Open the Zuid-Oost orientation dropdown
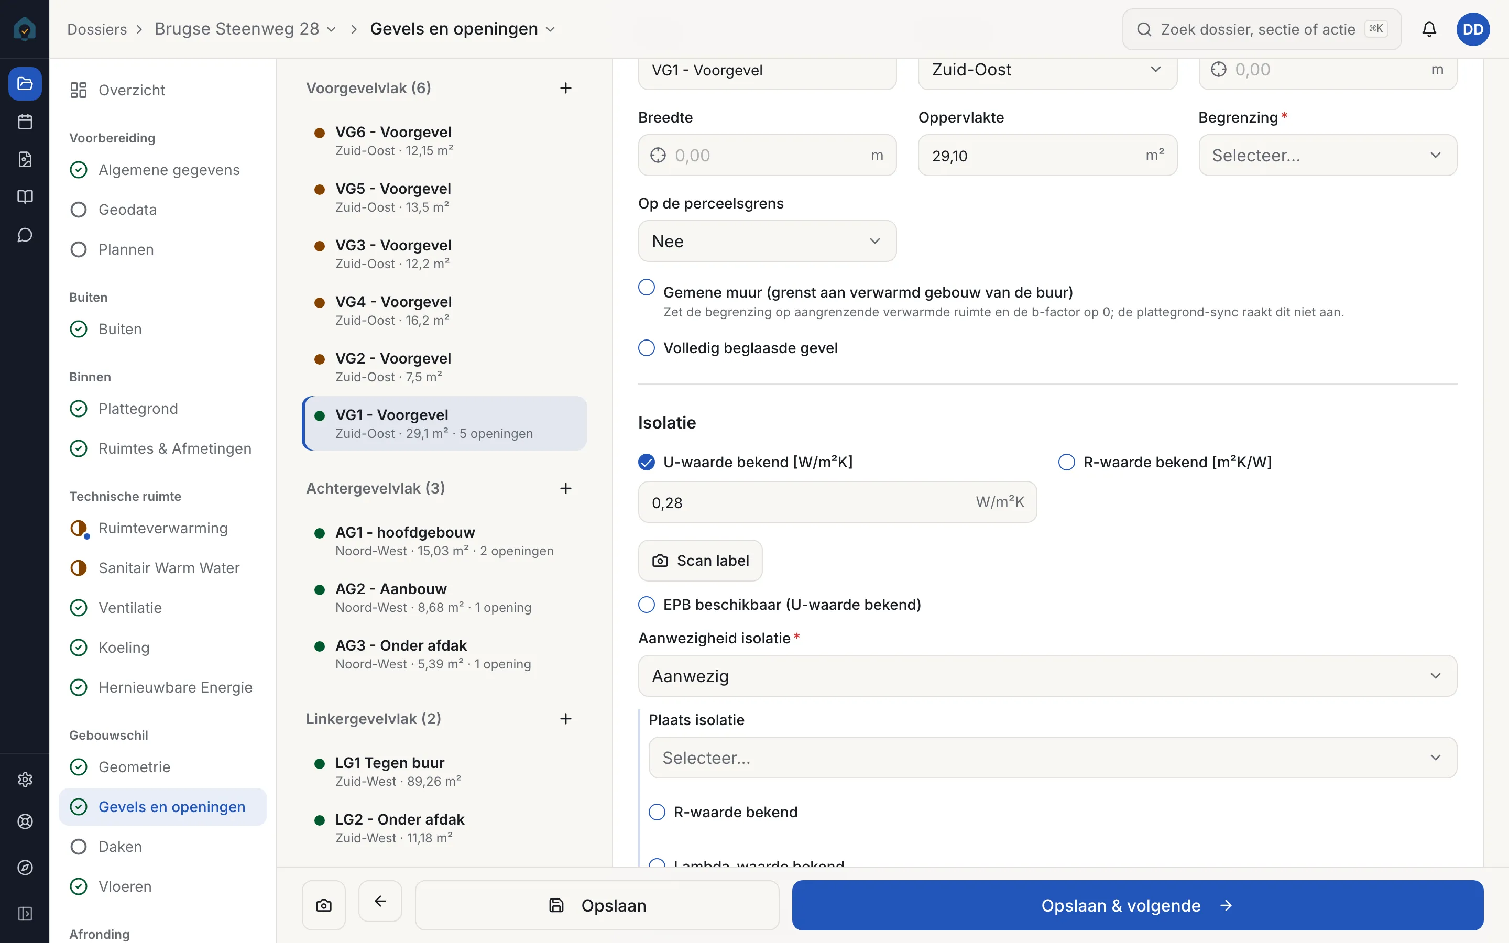1509x943 pixels. coord(1047,70)
